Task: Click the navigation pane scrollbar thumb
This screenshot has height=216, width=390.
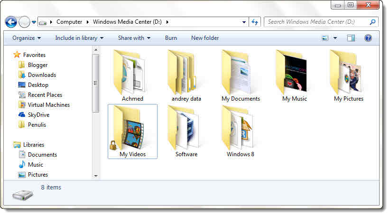Action: [95, 83]
